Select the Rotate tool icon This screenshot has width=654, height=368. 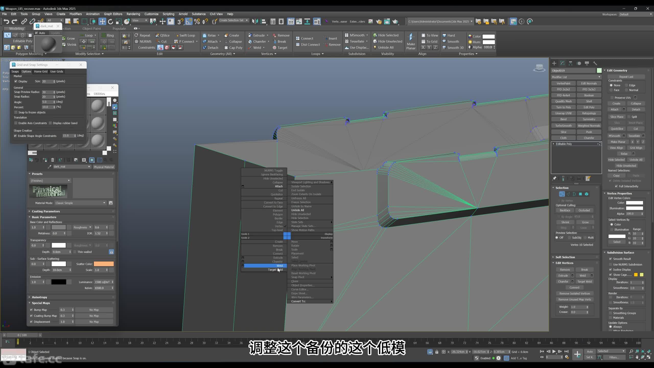pyautogui.click(x=110, y=21)
